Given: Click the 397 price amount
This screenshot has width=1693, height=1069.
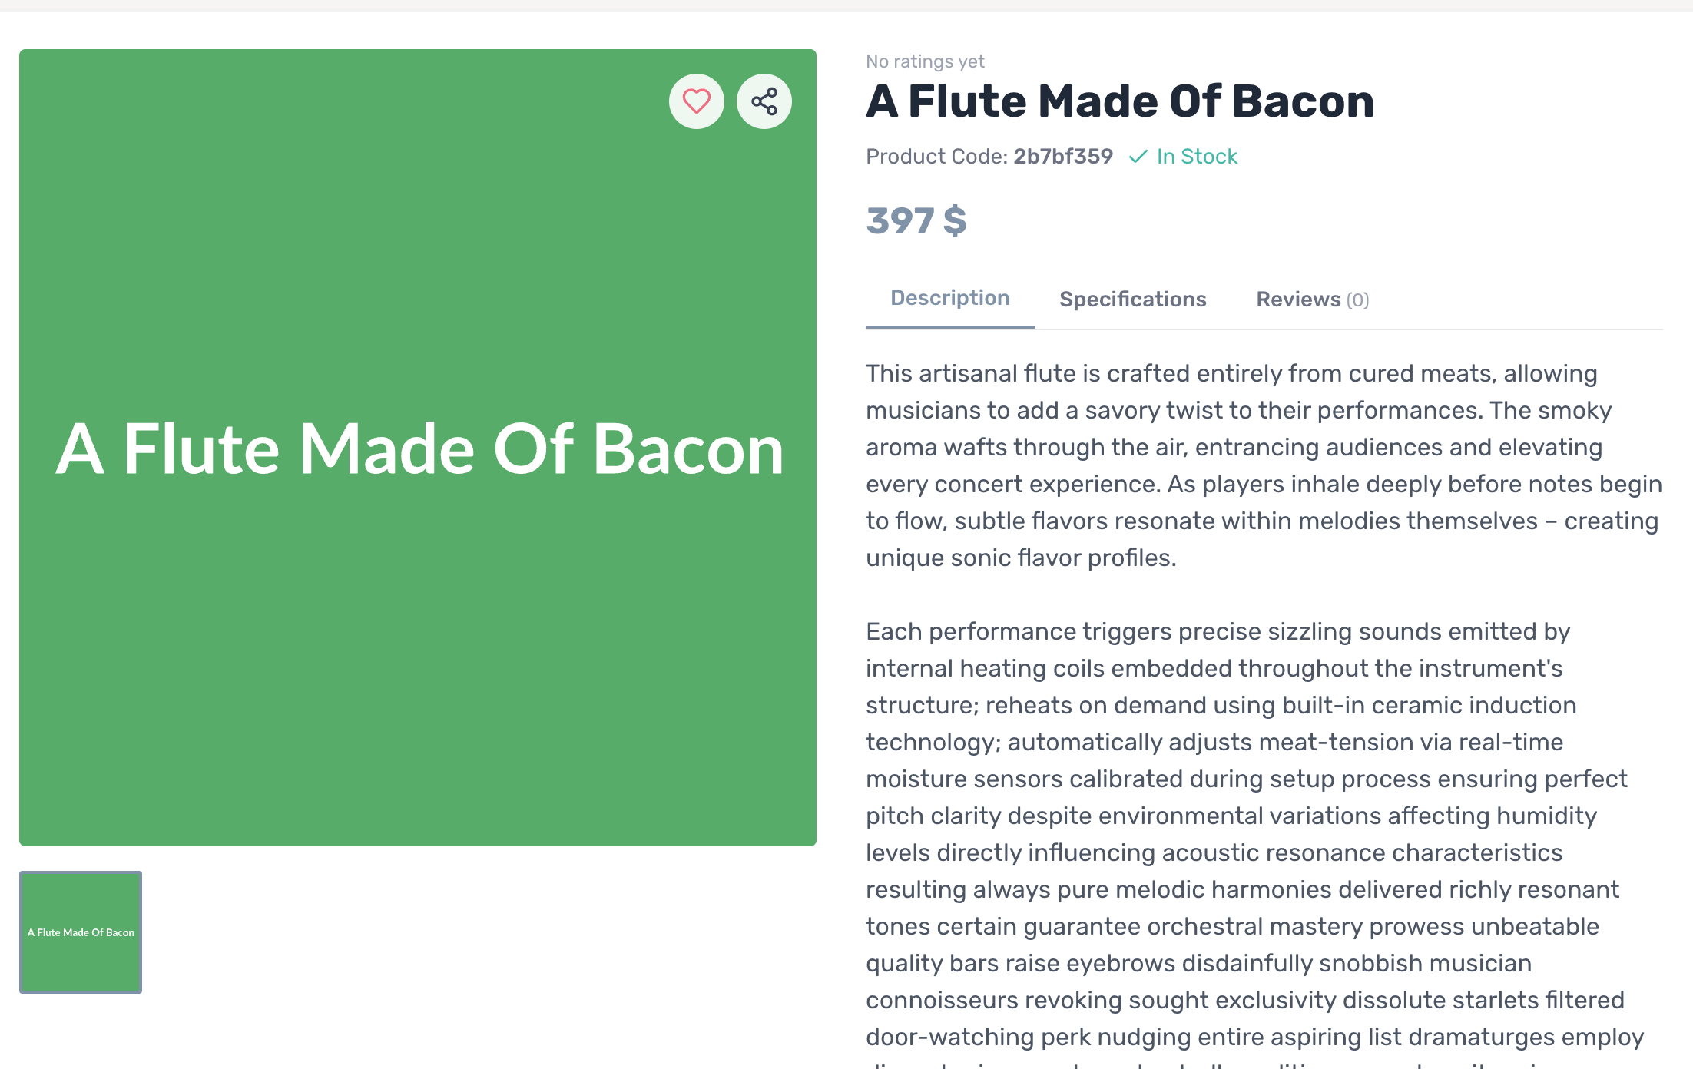Looking at the screenshot, I should click(x=900, y=221).
